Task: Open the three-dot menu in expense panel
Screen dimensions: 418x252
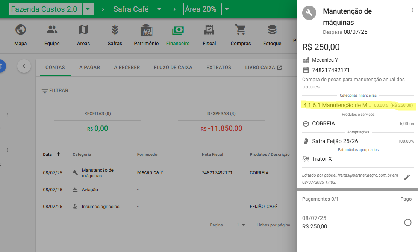Action: [413, 10]
